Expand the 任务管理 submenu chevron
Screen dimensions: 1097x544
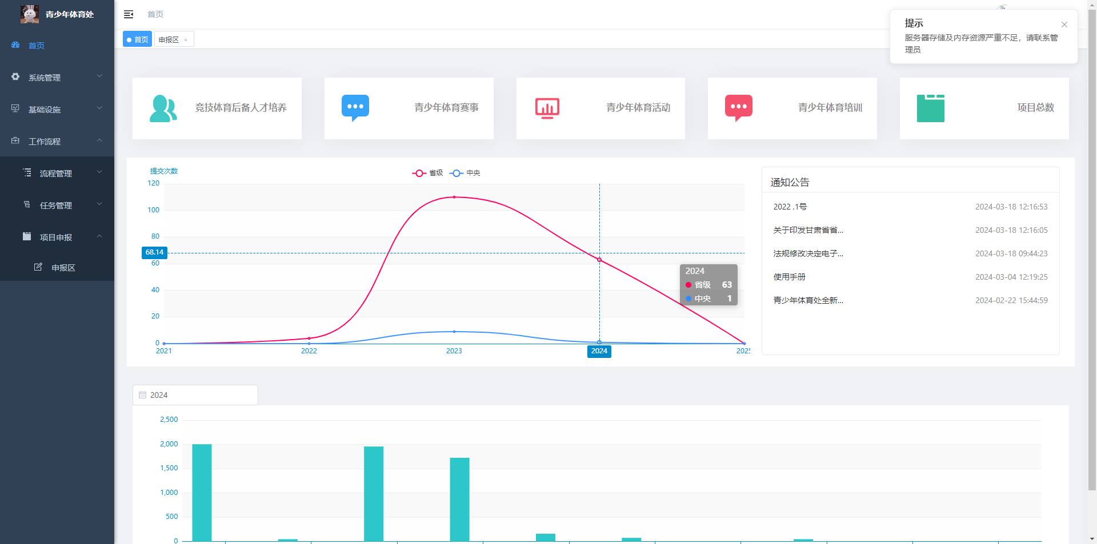pyautogui.click(x=99, y=204)
